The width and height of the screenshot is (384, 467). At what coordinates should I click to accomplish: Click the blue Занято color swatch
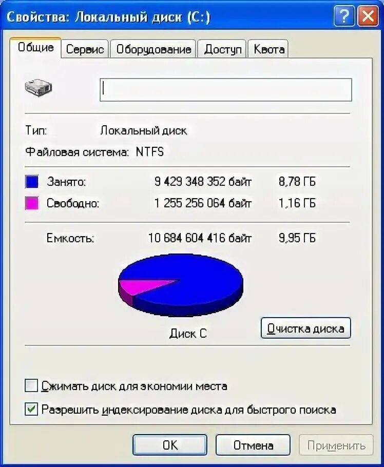coord(32,181)
